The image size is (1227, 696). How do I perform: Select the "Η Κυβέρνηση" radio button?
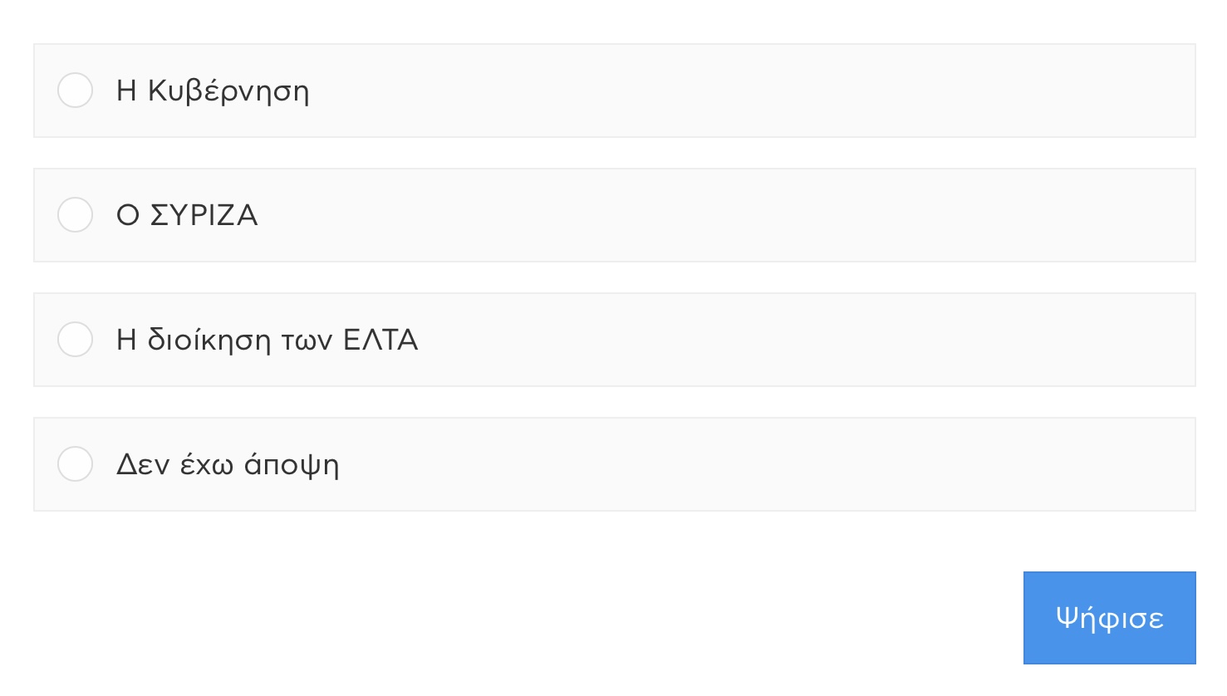click(x=75, y=91)
